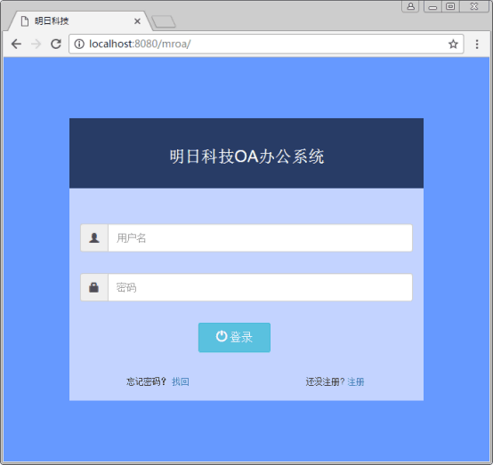Click the site info icon in address bar
Screen dimensions: 493x465
79,44
